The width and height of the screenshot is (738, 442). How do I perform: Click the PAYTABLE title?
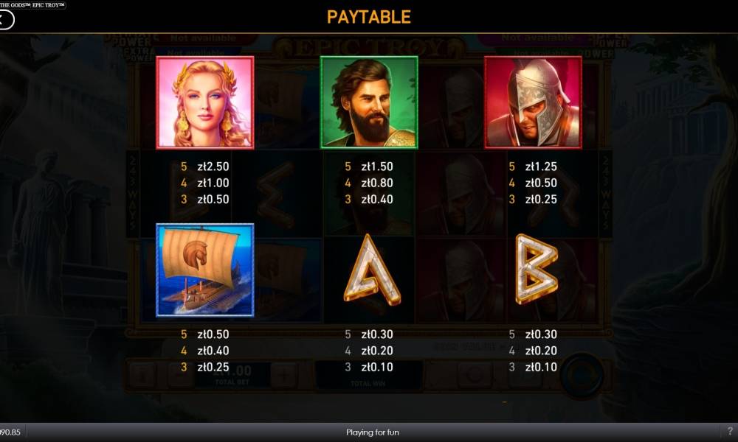click(x=368, y=18)
